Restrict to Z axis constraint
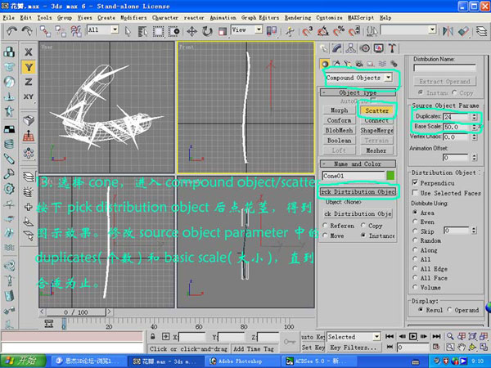Screen dimensions: 491x368 29,82
